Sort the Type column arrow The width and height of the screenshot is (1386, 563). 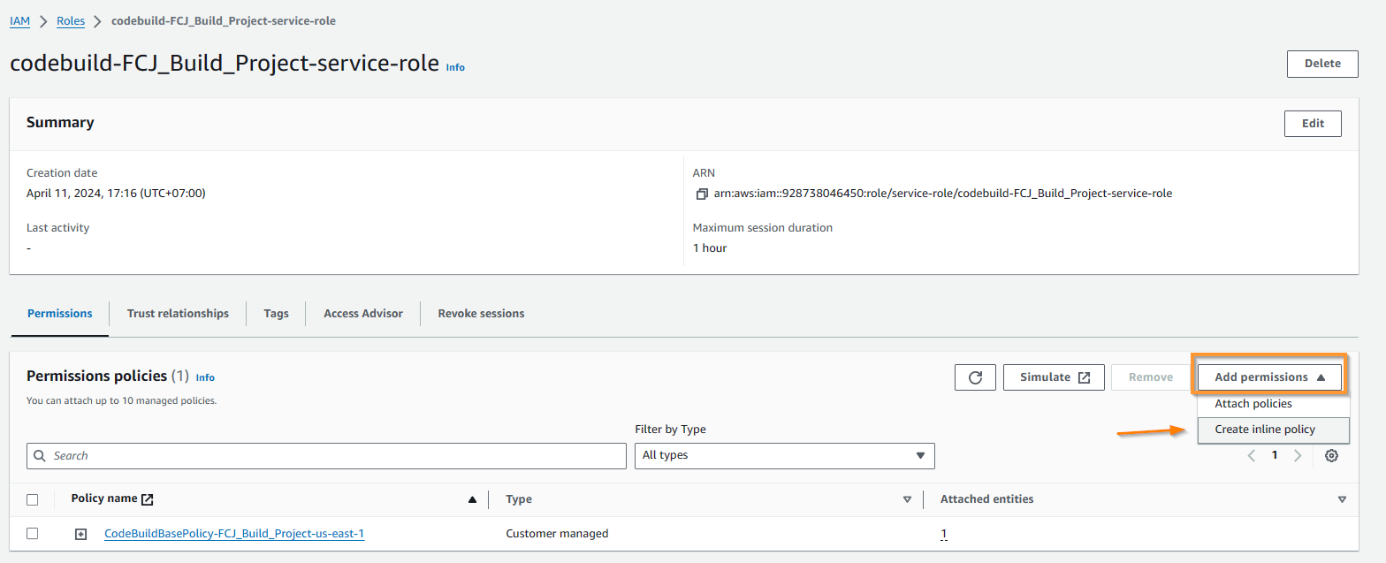click(x=907, y=499)
